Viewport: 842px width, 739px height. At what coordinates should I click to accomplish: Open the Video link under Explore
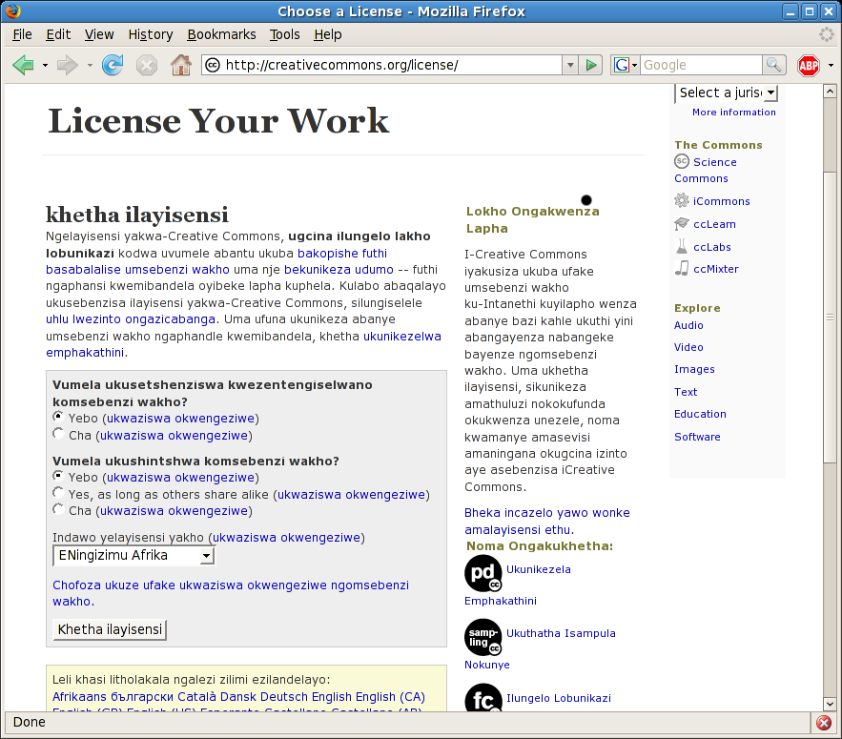point(688,347)
